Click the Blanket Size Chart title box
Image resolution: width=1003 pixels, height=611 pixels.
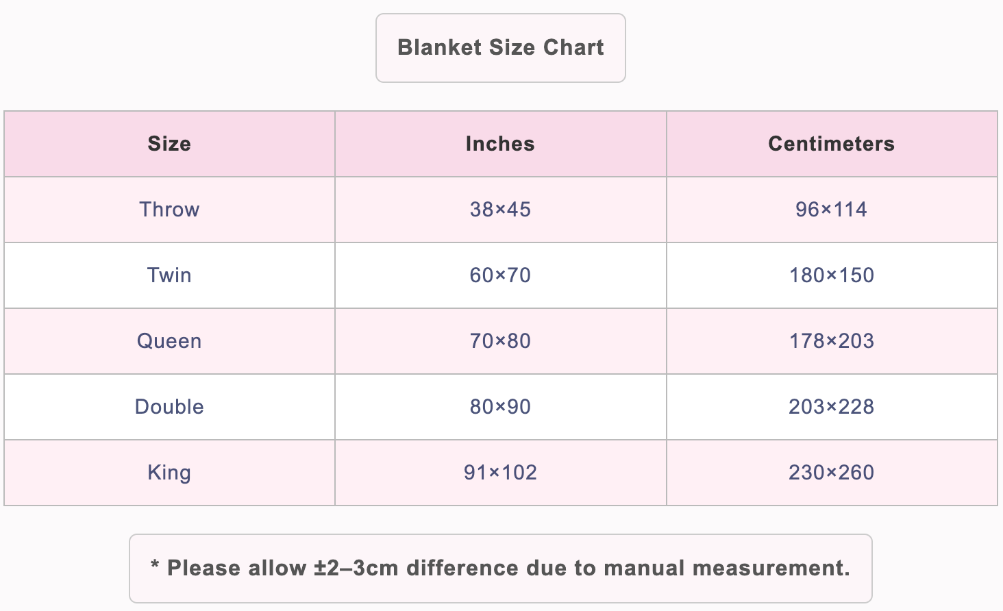point(501,48)
